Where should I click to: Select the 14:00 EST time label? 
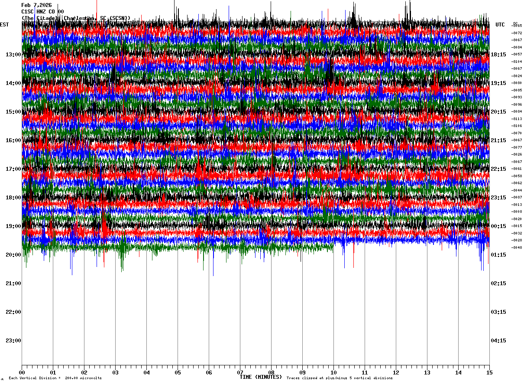pyautogui.click(x=13, y=83)
